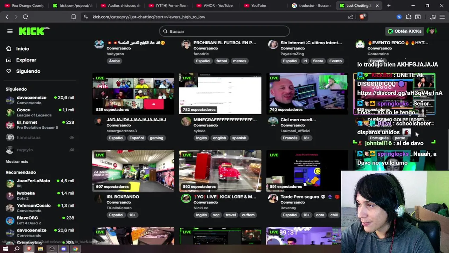Image resolution: width=449 pixels, height=253 pixels.
Task: Click the futbol tag
Action: pos(222,61)
